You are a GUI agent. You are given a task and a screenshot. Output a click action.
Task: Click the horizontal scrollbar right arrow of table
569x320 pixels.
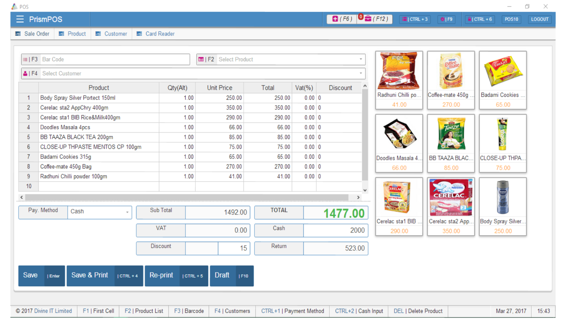tap(358, 197)
